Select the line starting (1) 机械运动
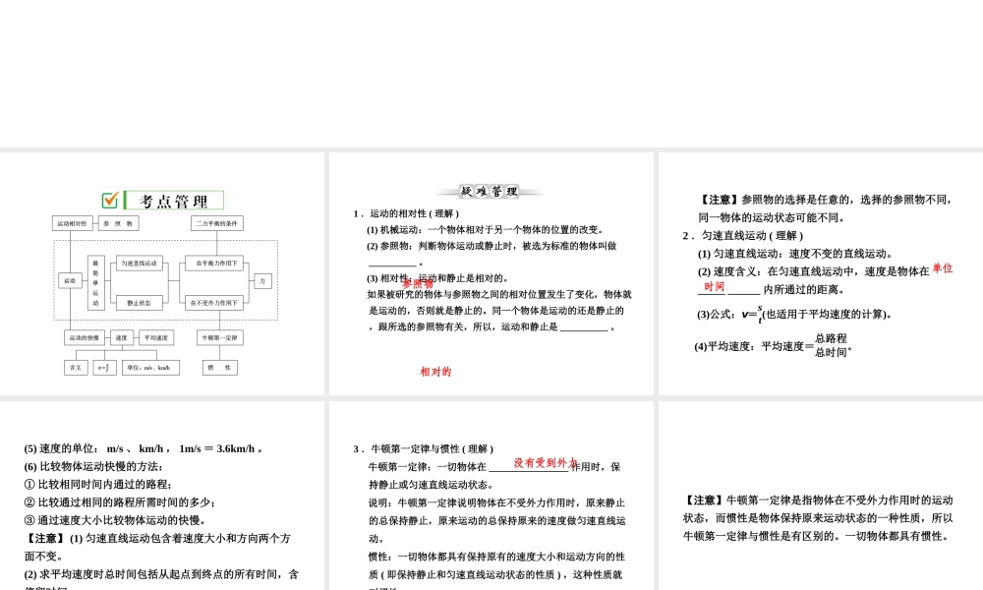 486,229
